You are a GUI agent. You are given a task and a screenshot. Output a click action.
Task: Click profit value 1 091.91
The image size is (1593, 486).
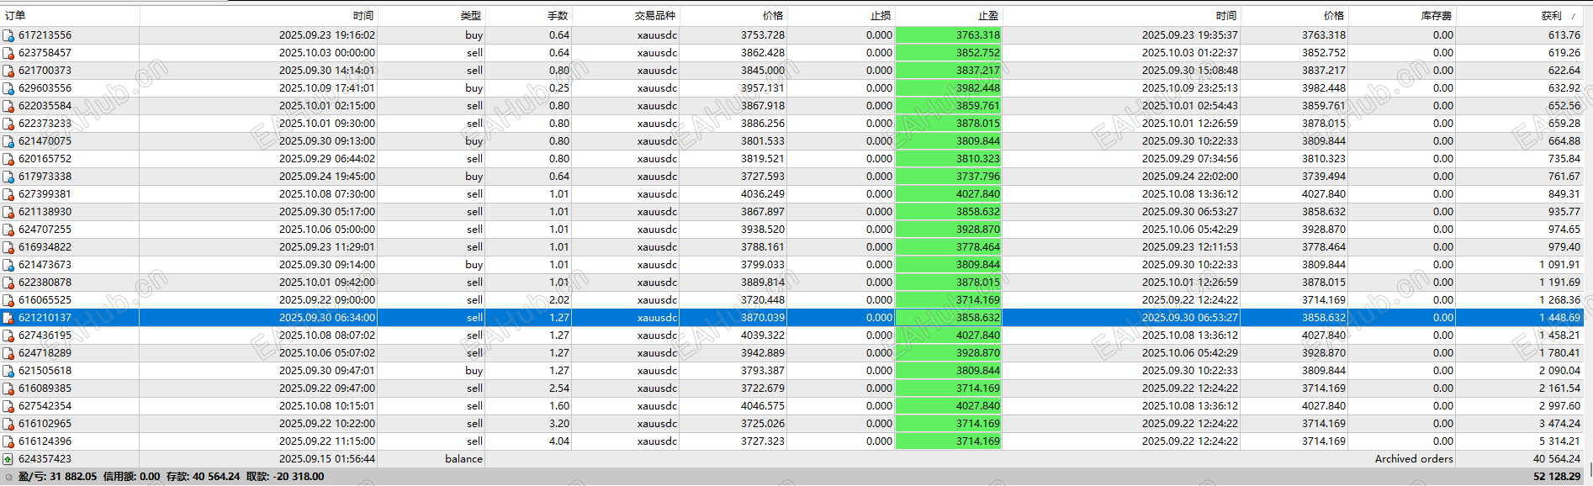coord(1560,265)
